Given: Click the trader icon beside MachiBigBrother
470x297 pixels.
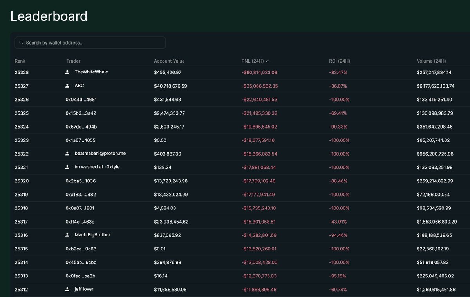Looking at the screenshot, I should pyautogui.click(x=67, y=235).
